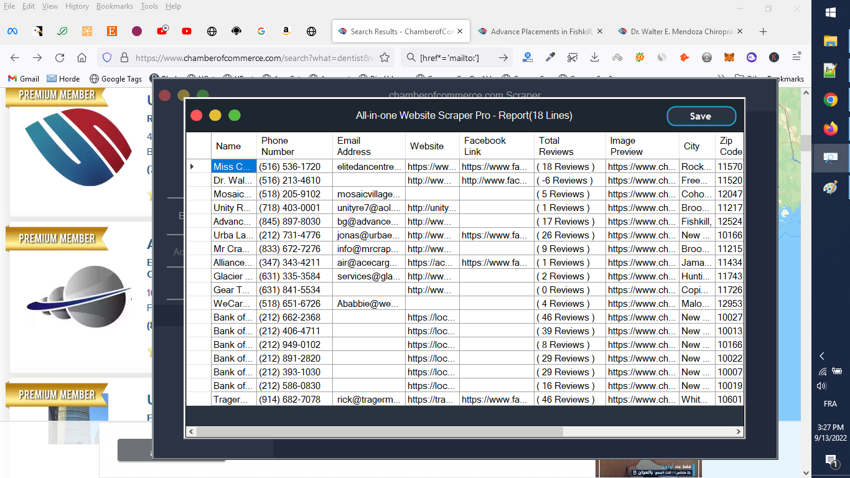Switch to the YouTube pinned tab

(187, 31)
